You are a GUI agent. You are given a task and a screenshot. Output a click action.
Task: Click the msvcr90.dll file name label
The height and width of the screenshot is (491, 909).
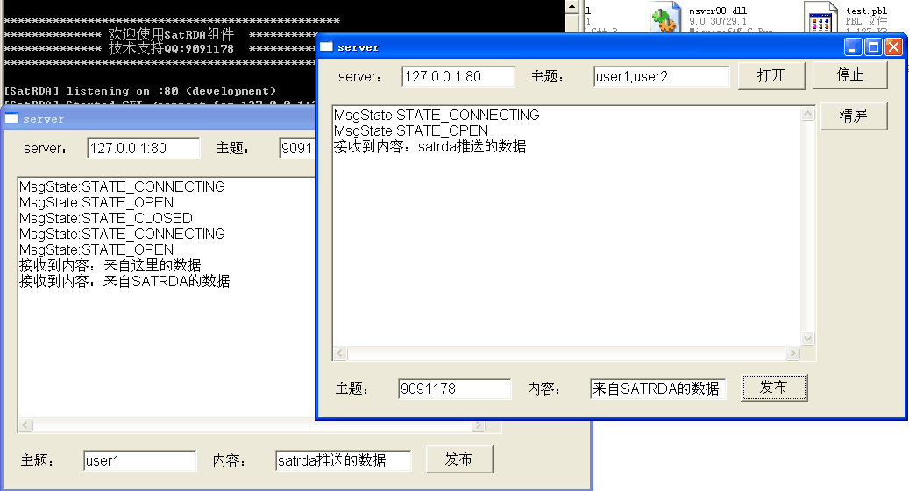[x=718, y=11]
